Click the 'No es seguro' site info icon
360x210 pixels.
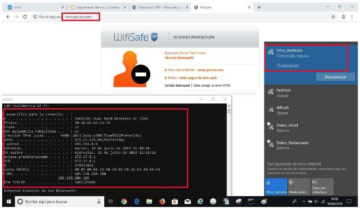point(35,17)
